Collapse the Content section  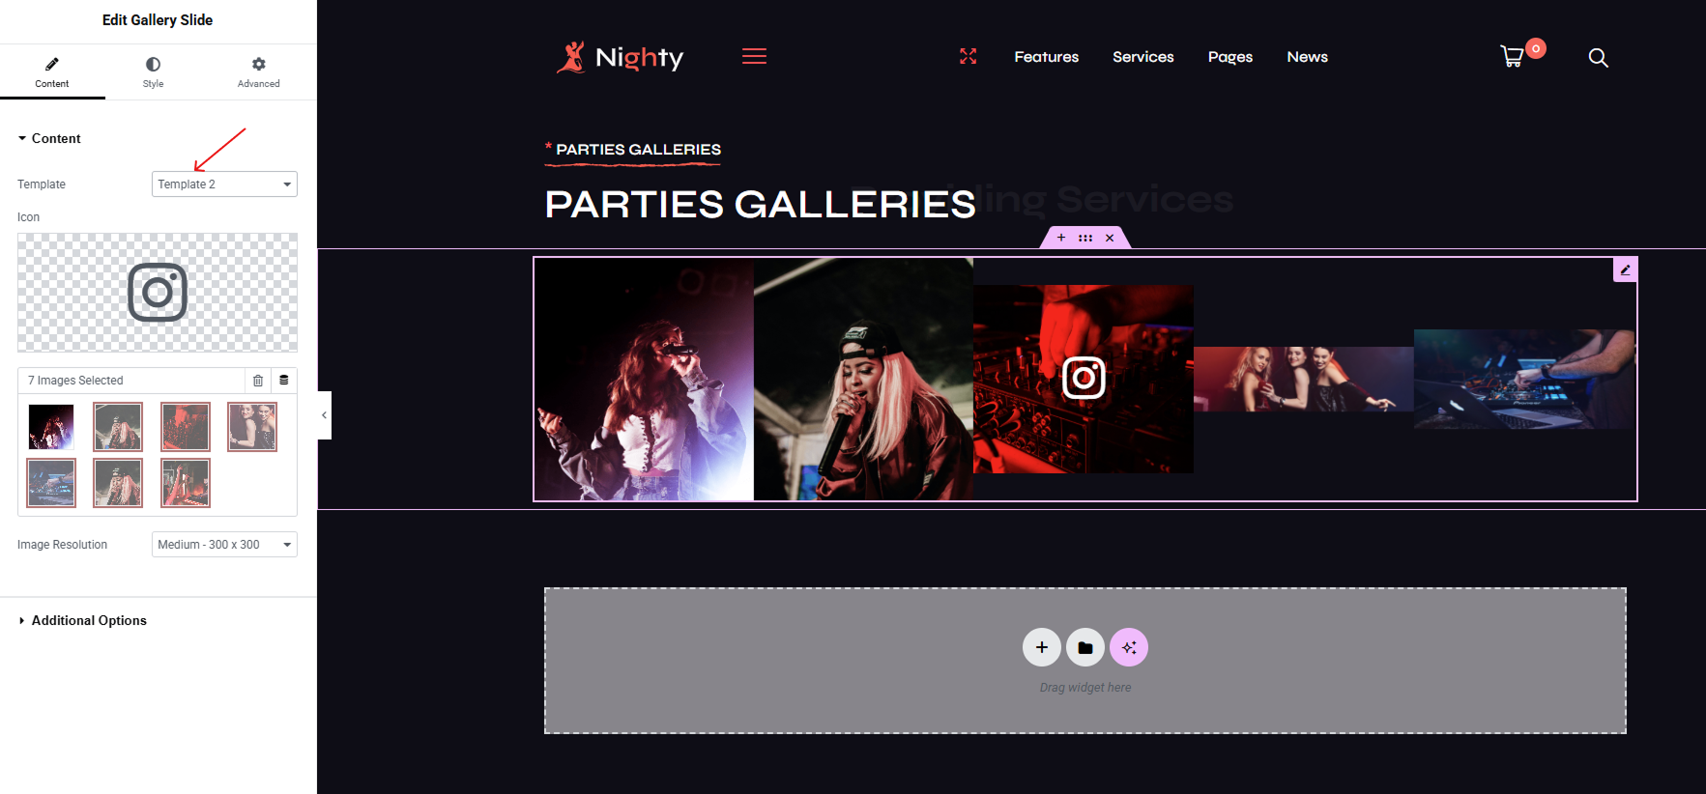[49, 138]
